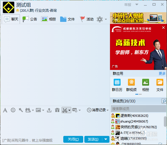Open 群视频 group video app
167x145 pixels.
pyautogui.click(x=131, y=85)
